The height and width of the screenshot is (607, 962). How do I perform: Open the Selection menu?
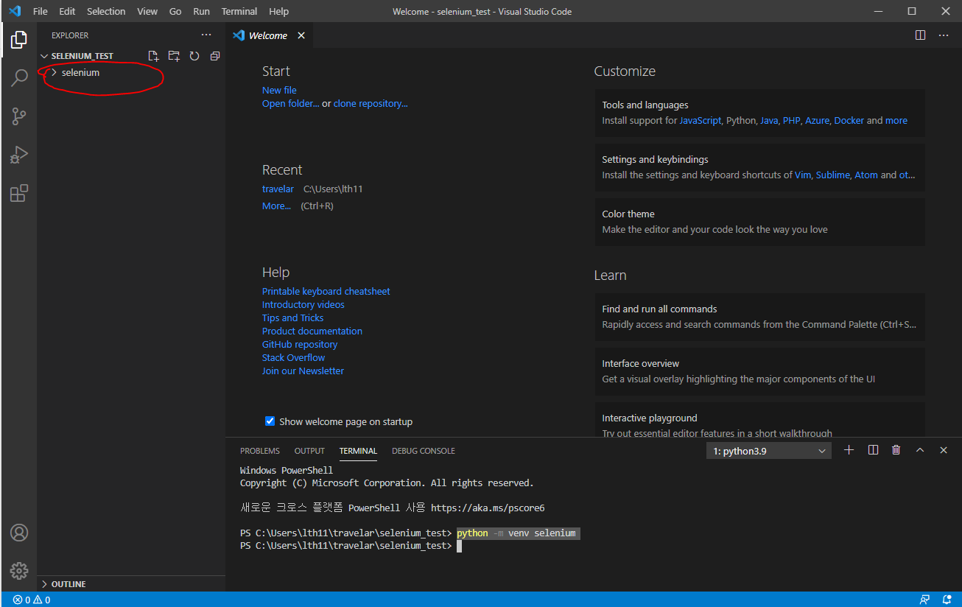(x=106, y=11)
